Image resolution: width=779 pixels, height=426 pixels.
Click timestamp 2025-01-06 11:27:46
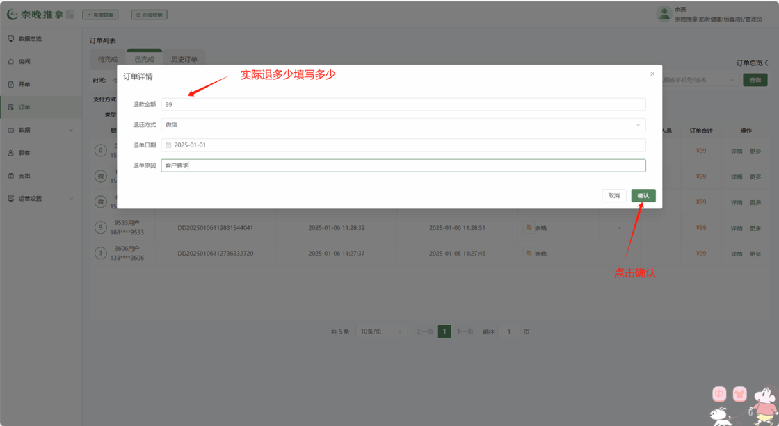[458, 254]
